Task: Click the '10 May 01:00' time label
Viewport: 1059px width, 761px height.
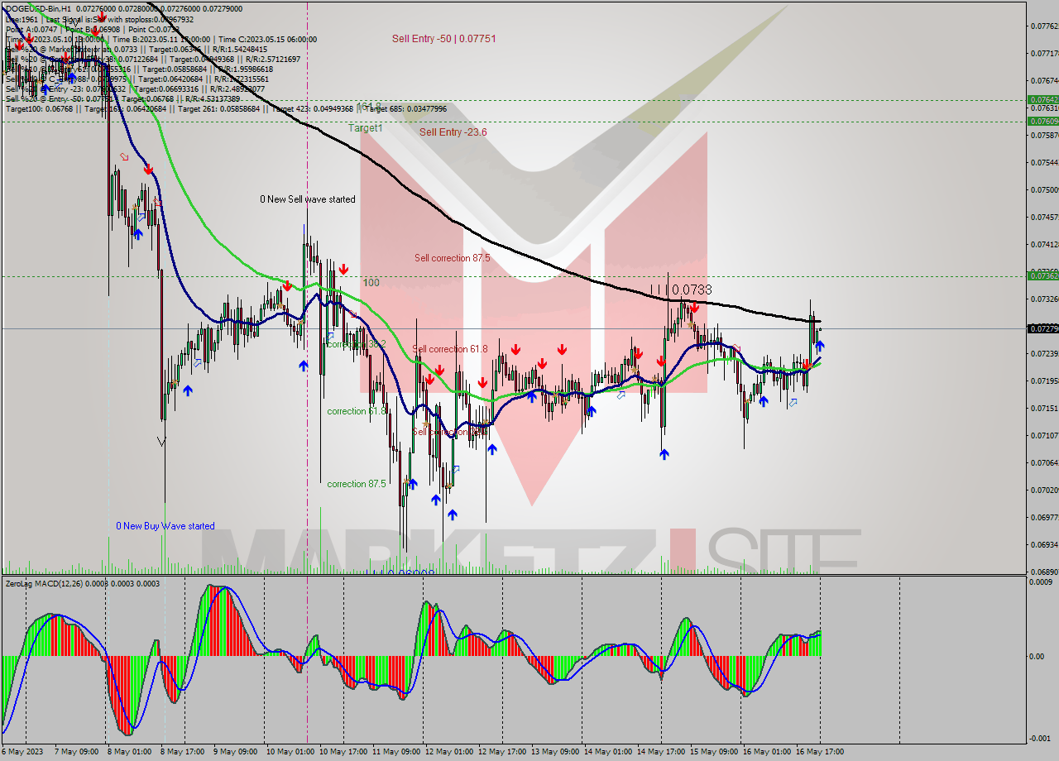Action: (x=291, y=752)
